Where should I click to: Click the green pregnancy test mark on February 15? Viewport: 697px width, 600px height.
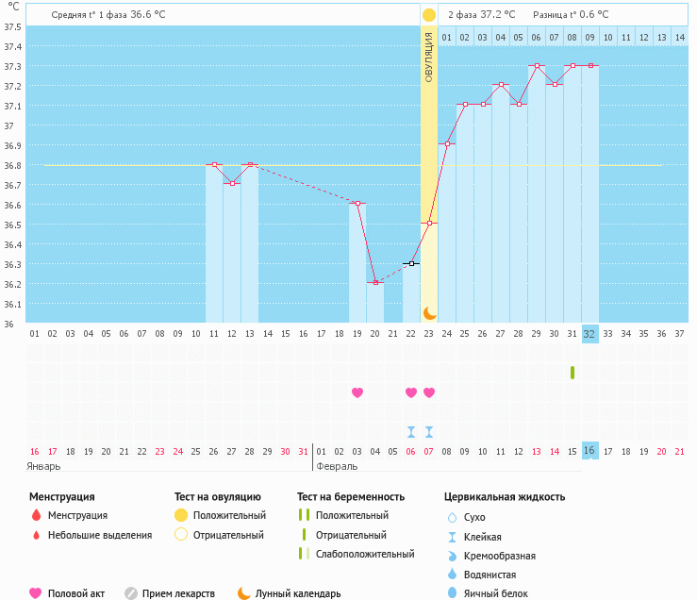coord(573,372)
